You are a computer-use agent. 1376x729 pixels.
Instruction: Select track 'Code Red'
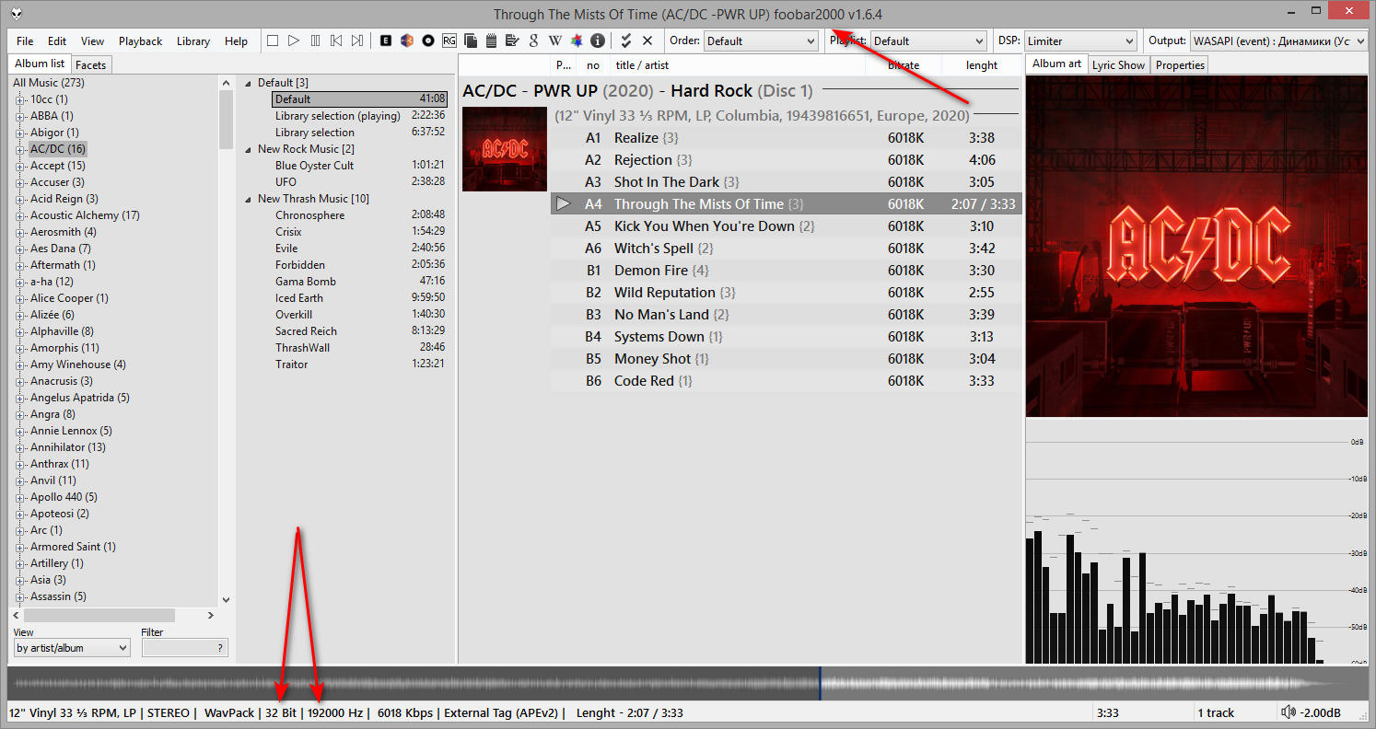point(786,381)
